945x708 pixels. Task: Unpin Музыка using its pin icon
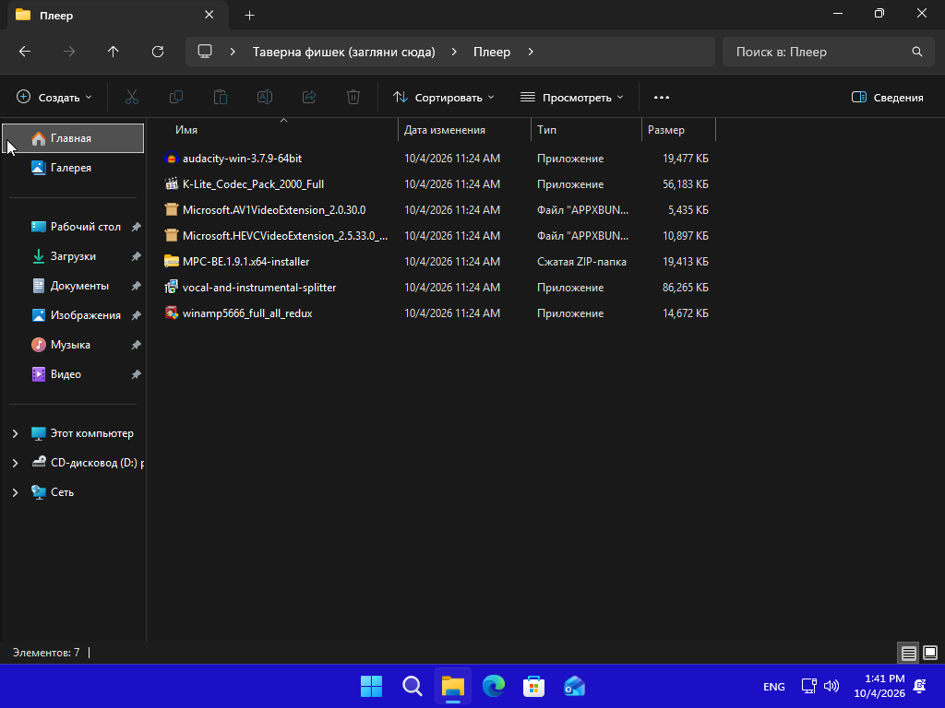137,345
